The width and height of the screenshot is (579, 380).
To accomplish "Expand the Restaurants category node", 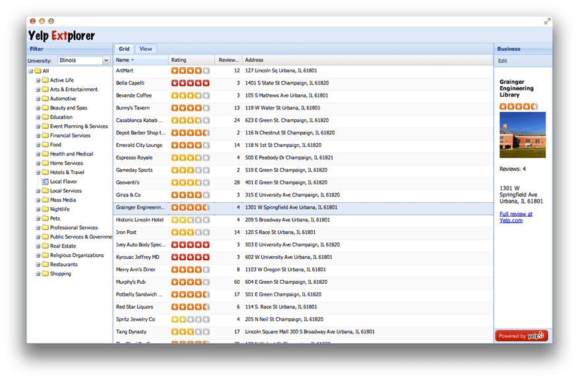I will pos(38,264).
